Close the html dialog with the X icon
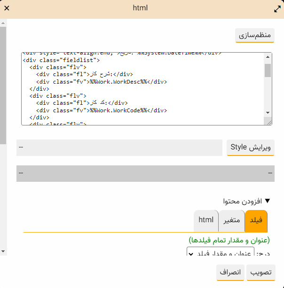This screenshot has width=284, height=288. 7,8
